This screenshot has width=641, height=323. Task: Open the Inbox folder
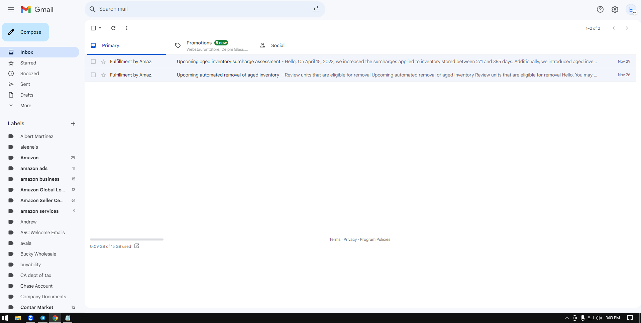[39, 52]
